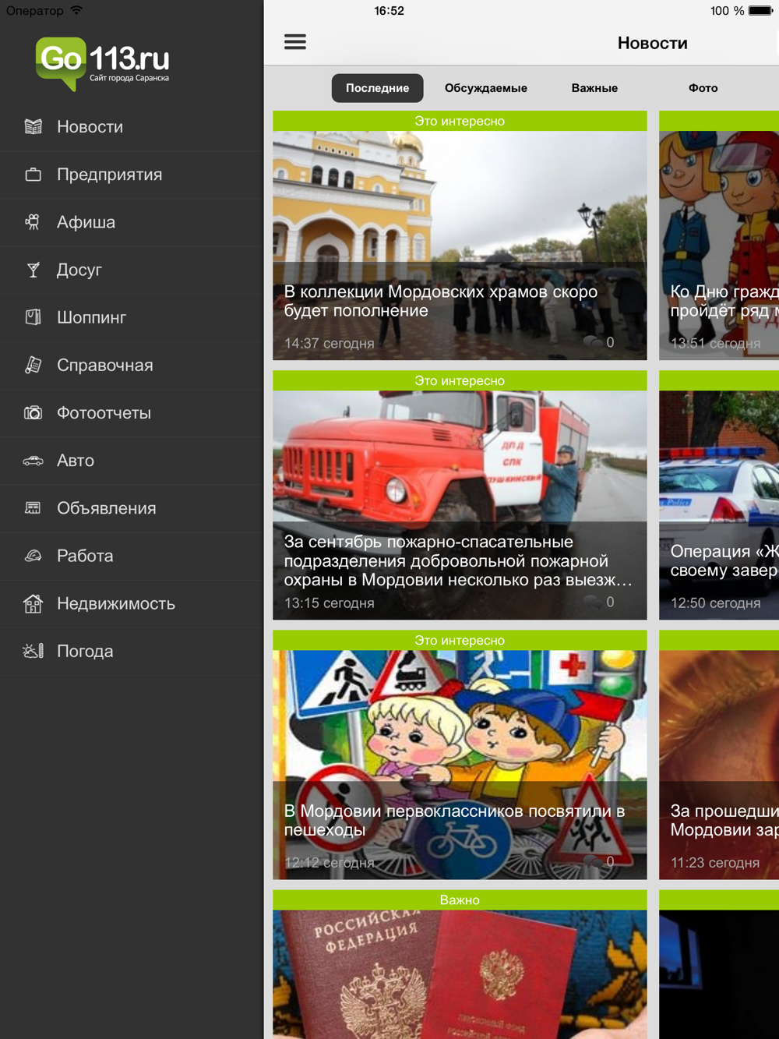Open the Операция police car article
This screenshot has width=779, height=1039.
[x=719, y=495]
